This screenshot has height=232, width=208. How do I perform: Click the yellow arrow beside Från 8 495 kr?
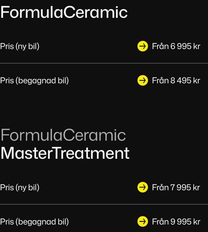tap(143, 80)
